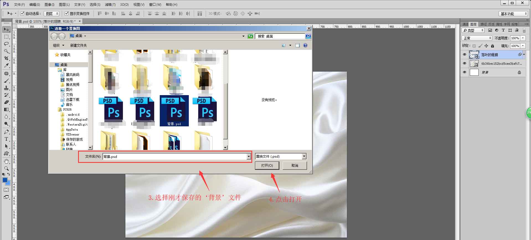
Task: Select the Horizontal Type tool
Action: [6, 139]
